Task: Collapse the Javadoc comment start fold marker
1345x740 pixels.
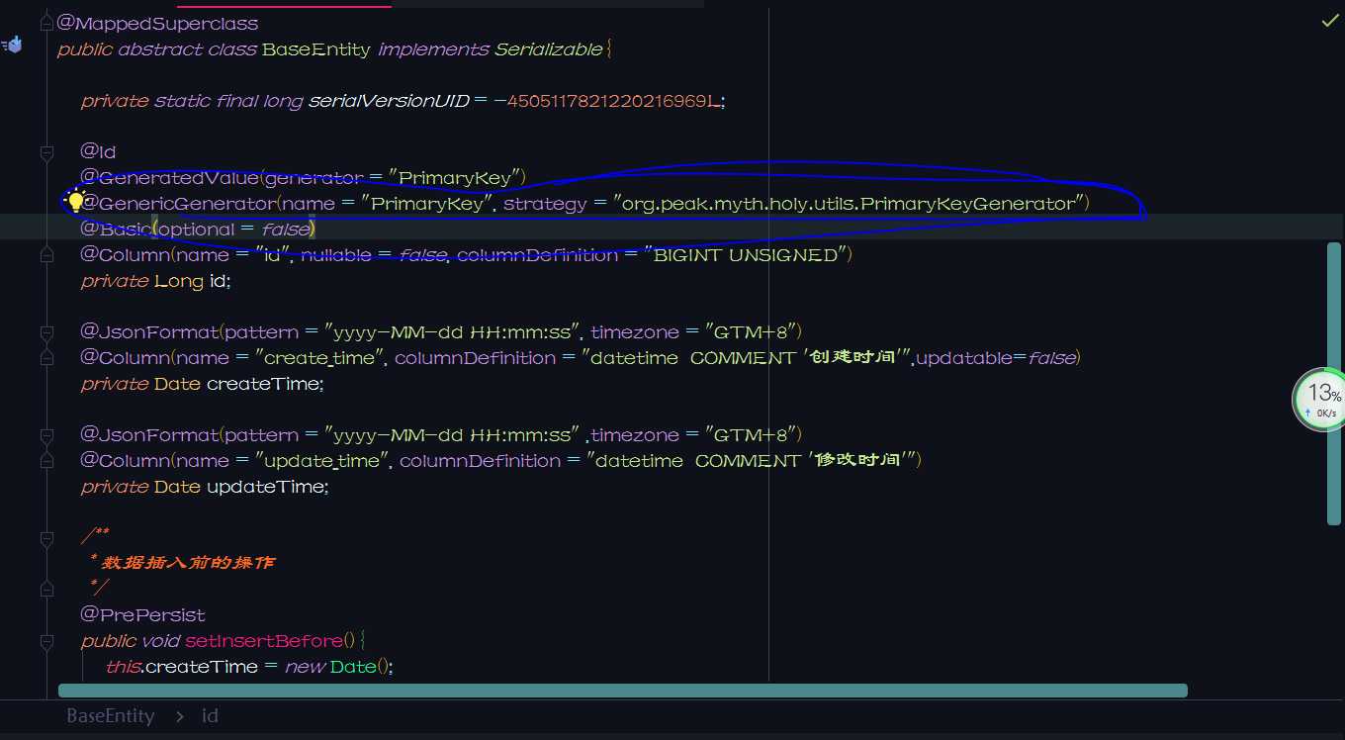Action: [x=46, y=538]
